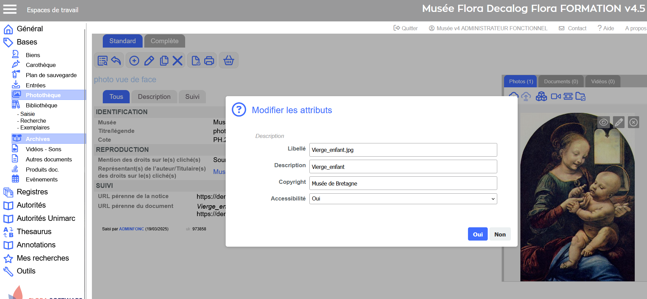Click the shopping basket icon in toolbar

tap(228, 60)
